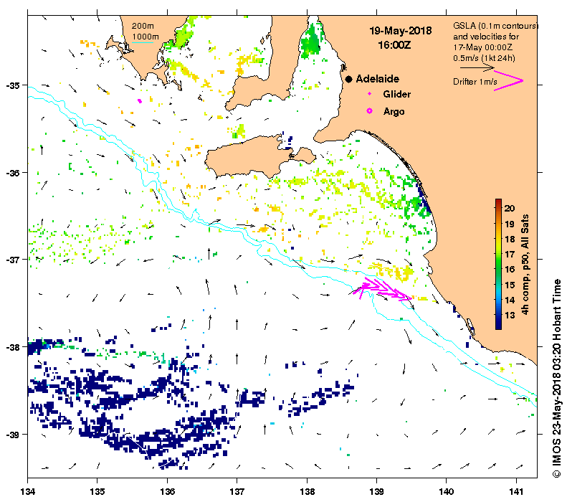Click the Argo legend text
The width and height of the screenshot is (567, 502).
(394, 111)
